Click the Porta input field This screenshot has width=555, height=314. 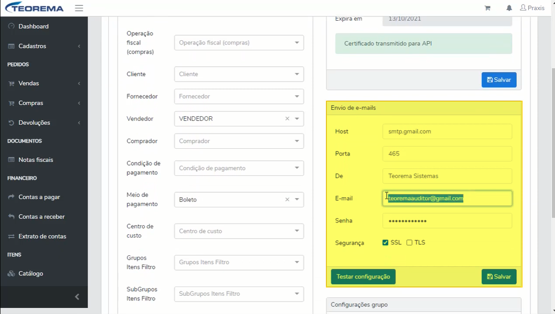pyautogui.click(x=447, y=154)
